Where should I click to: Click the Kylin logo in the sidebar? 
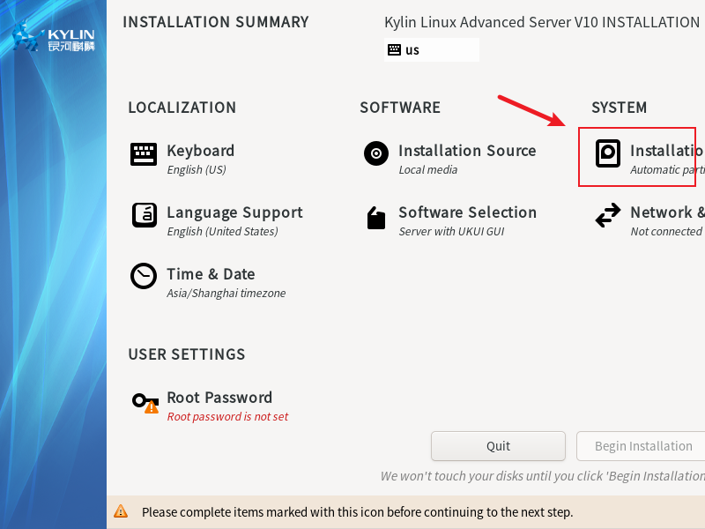click(55, 38)
